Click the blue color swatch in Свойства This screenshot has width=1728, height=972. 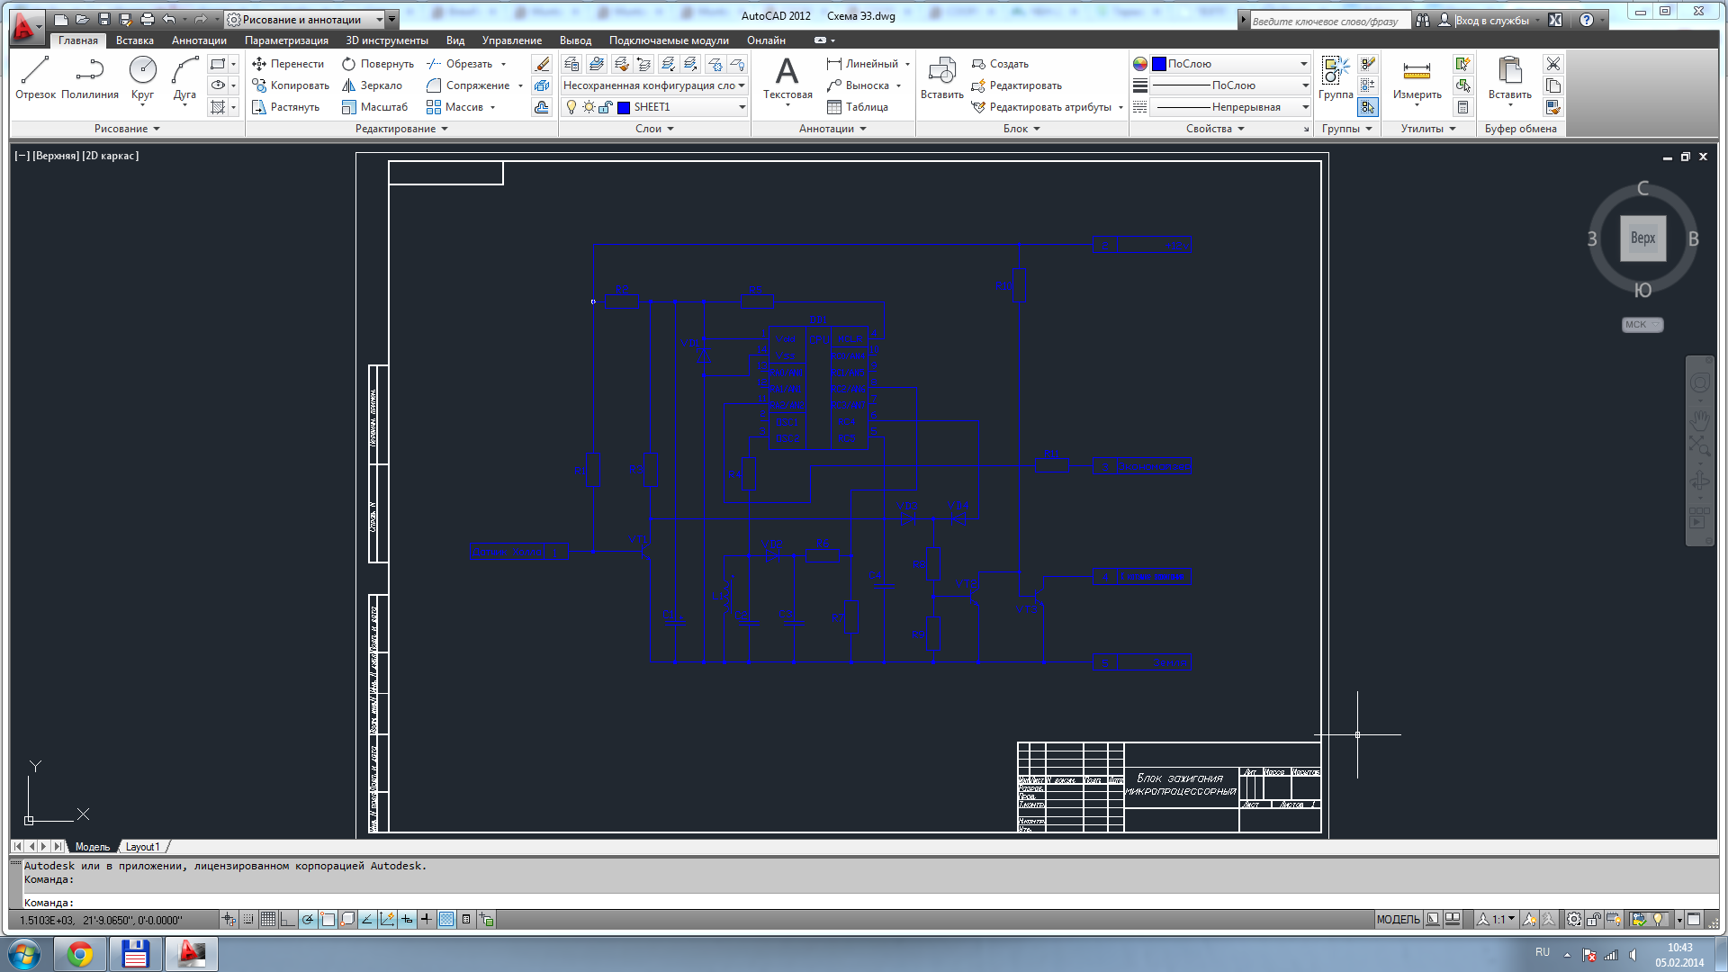(1159, 64)
